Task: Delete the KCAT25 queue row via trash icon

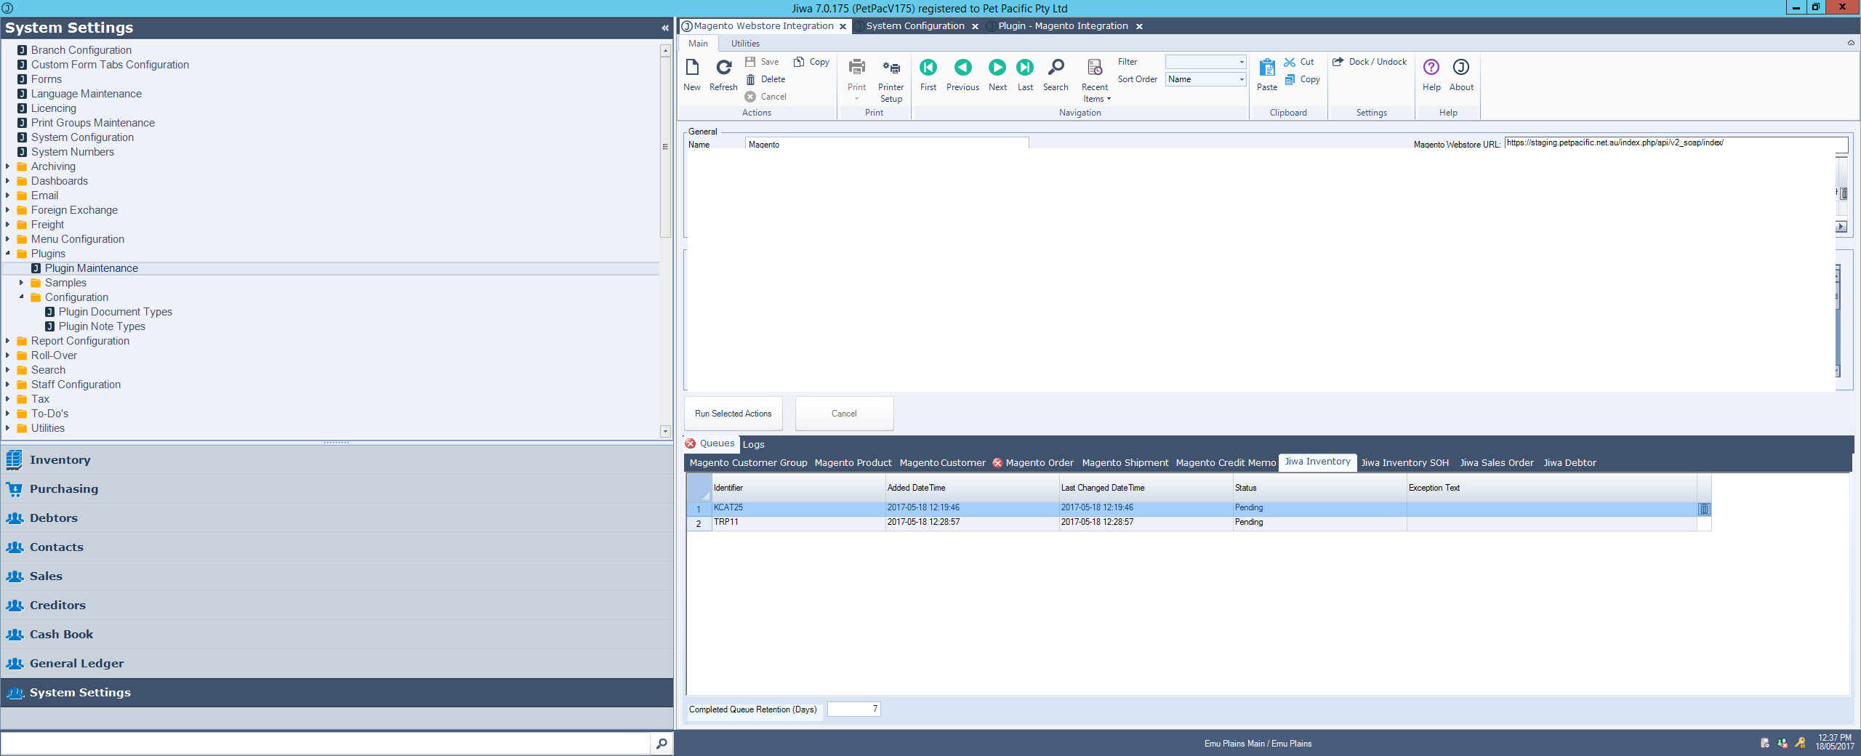Action: click(x=1703, y=509)
